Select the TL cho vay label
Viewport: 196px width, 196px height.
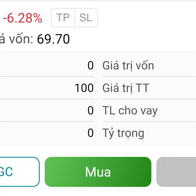[x=130, y=111]
